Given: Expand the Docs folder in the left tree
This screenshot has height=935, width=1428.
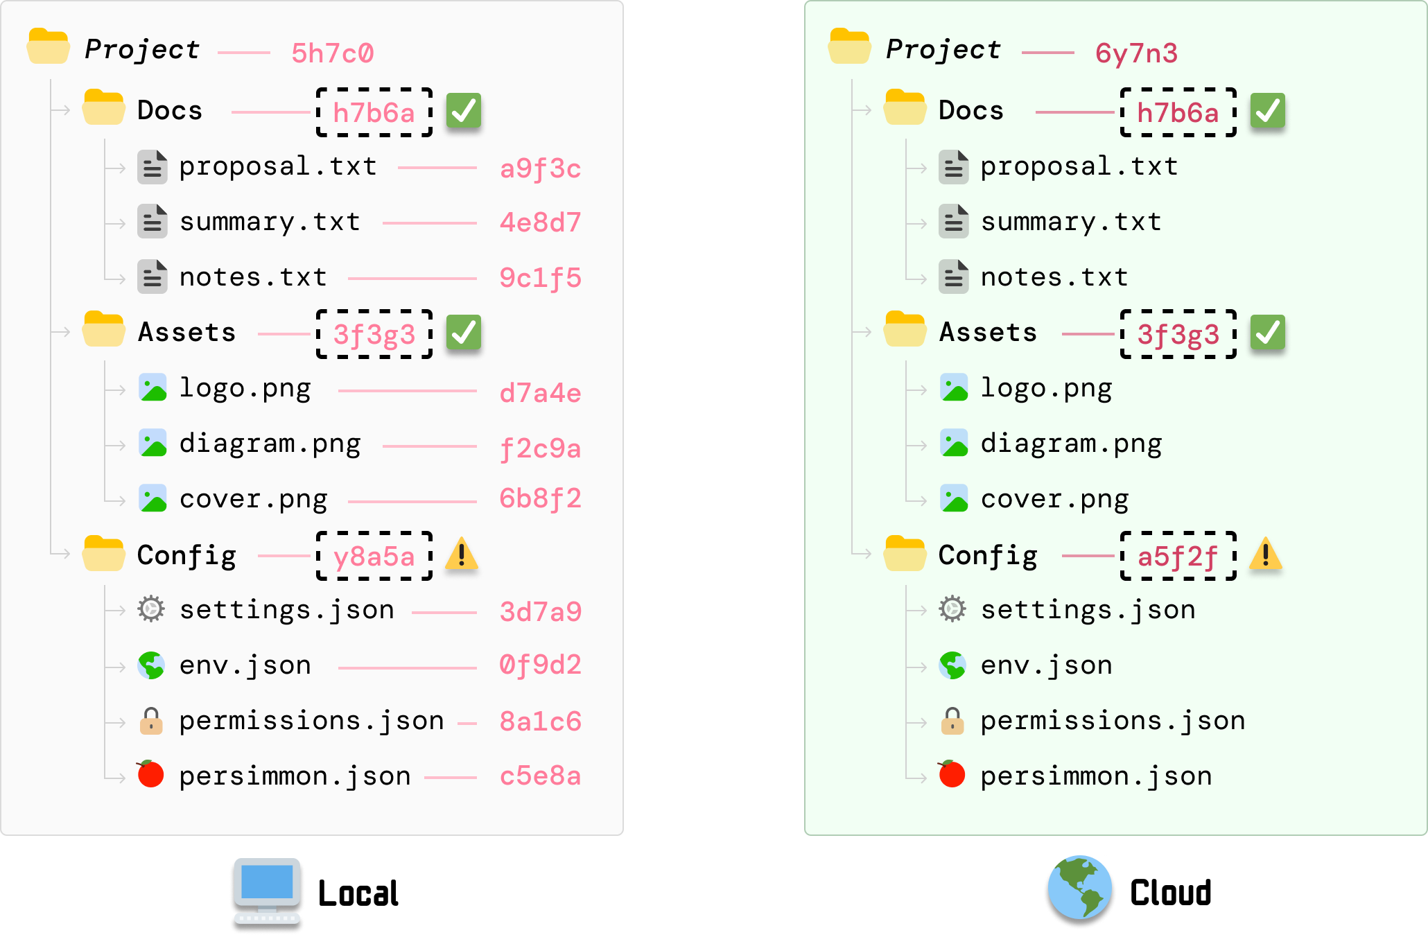Looking at the screenshot, I should [103, 109].
